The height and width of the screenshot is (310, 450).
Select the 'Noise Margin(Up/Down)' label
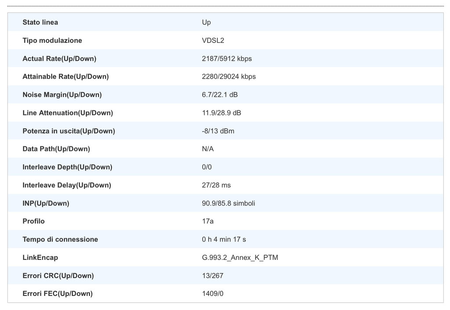(62, 95)
